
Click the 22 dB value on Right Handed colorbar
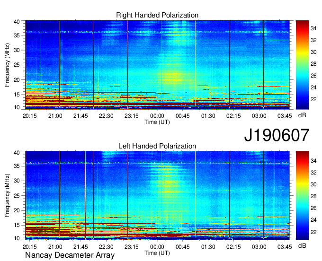coord(313,99)
